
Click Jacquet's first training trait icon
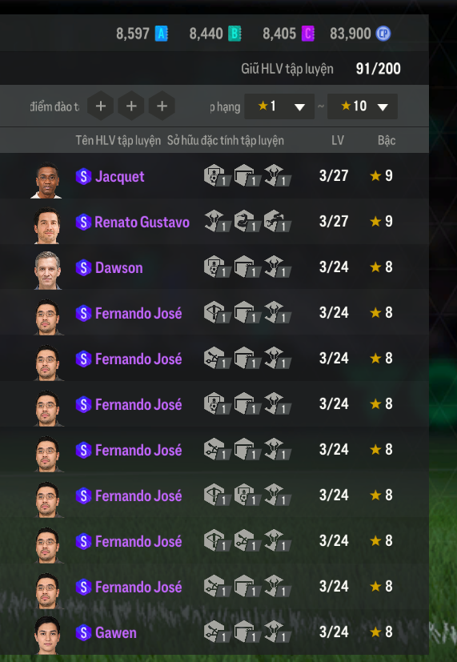[217, 175]
